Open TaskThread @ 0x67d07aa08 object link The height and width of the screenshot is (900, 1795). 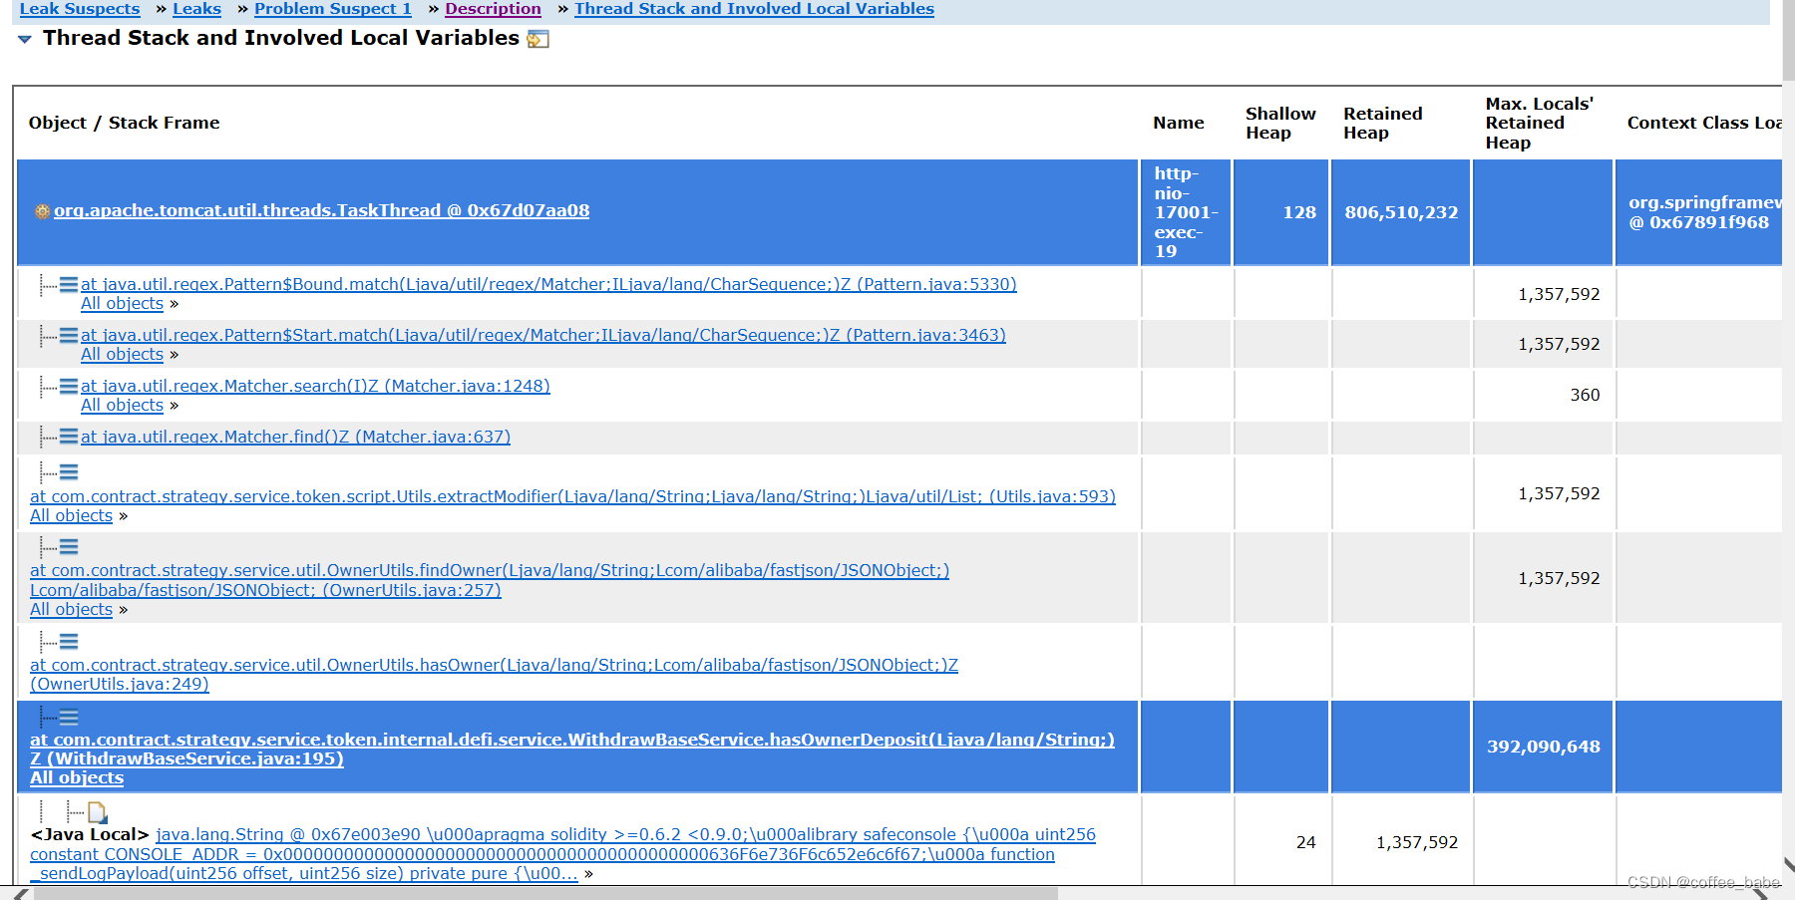(321, 210)
